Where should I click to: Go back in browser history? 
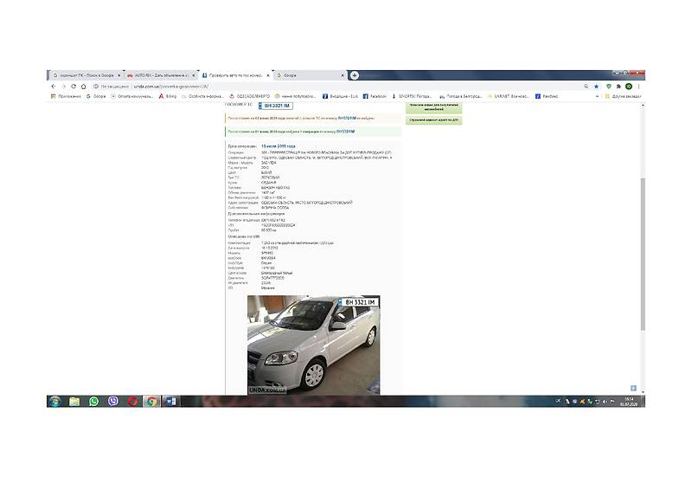(54, 87)
